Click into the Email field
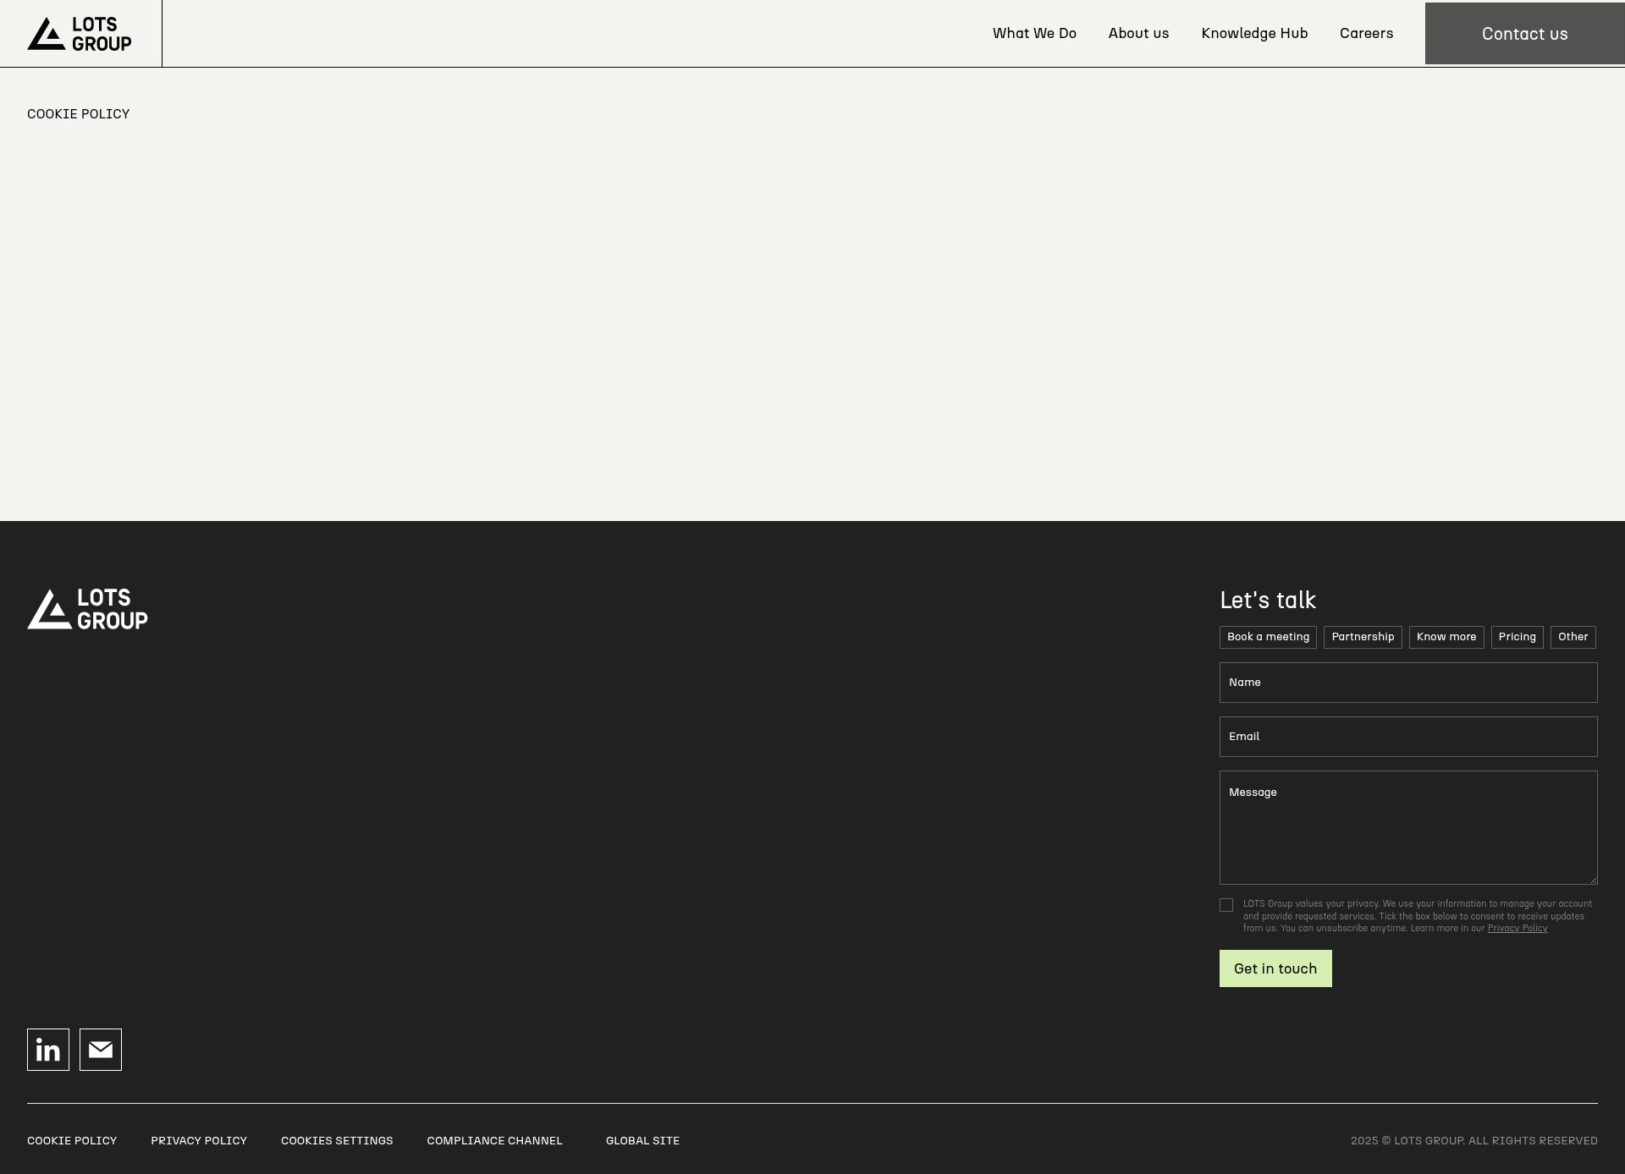 (1408, 737)
